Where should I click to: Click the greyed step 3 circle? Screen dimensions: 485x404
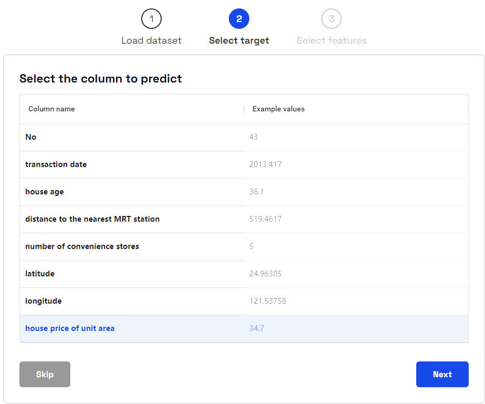coord(331,19)
